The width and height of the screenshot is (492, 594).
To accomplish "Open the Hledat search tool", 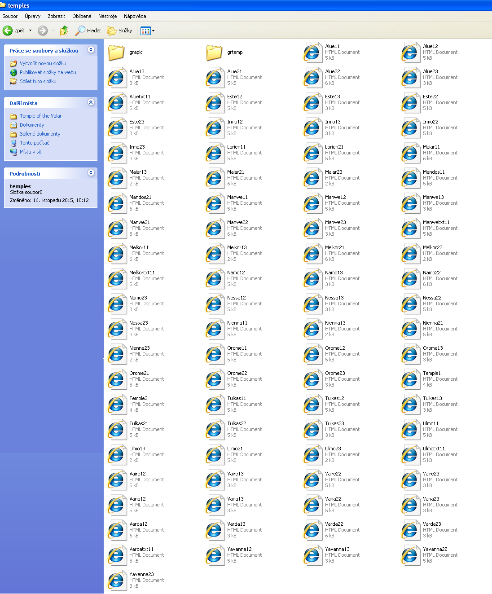I will pyautogui.click(x=88, y=31).
